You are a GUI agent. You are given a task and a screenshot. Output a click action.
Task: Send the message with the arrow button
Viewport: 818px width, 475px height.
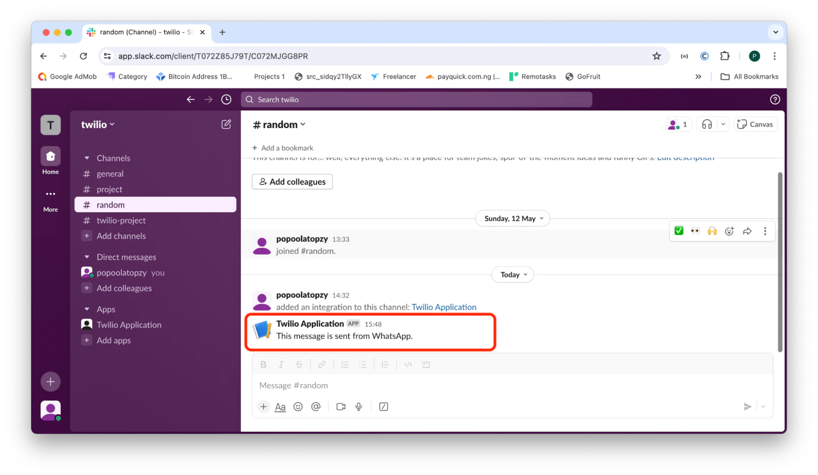[747, 407]
